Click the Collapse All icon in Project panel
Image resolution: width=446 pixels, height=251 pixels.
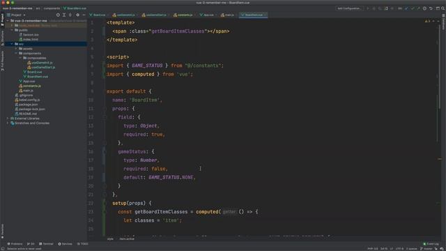point(70,15)
